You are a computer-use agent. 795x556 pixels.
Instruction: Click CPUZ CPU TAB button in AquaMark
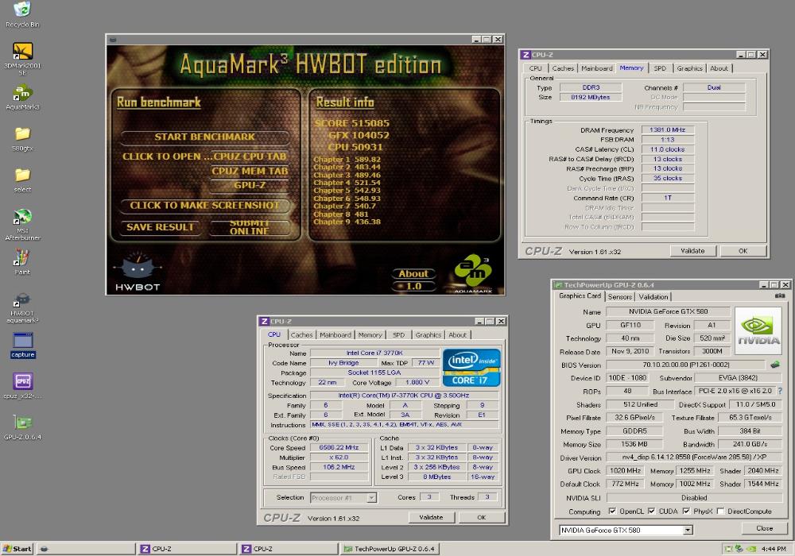point(250,156)
